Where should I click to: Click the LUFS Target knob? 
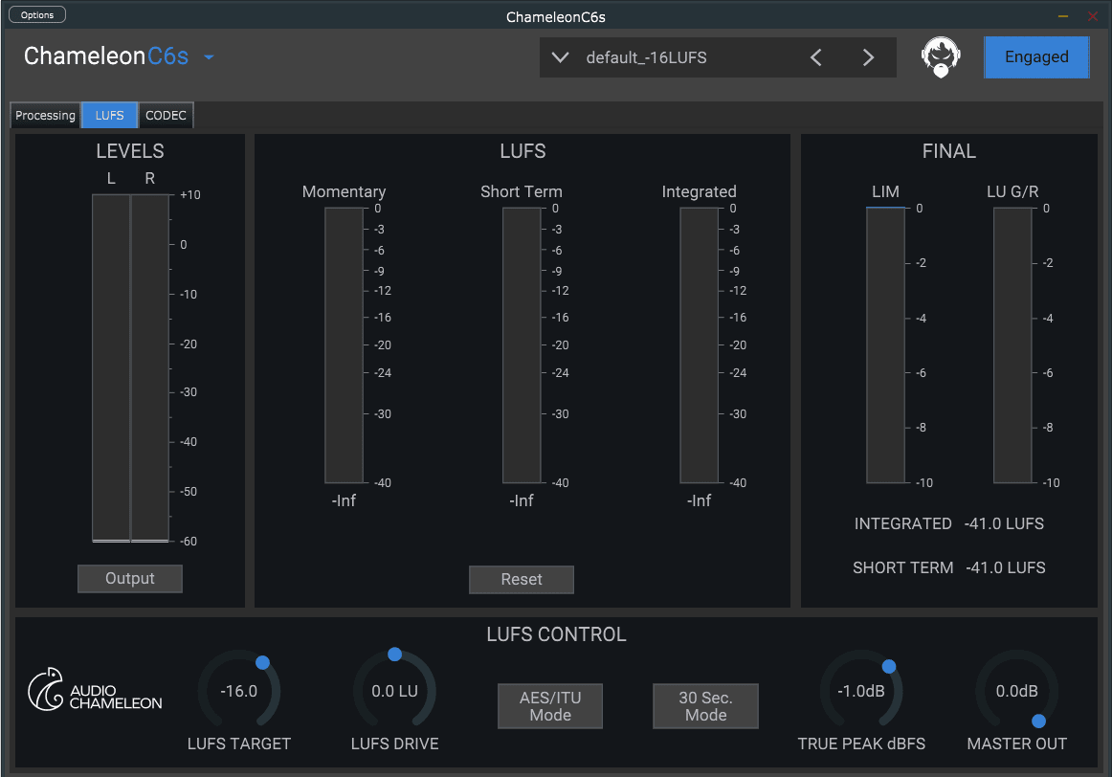pos(239,692)
